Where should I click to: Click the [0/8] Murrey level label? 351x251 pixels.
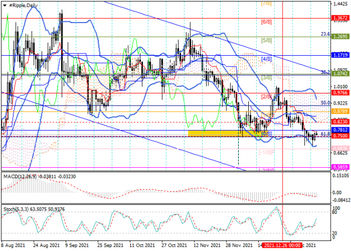(x=266, y=134)
